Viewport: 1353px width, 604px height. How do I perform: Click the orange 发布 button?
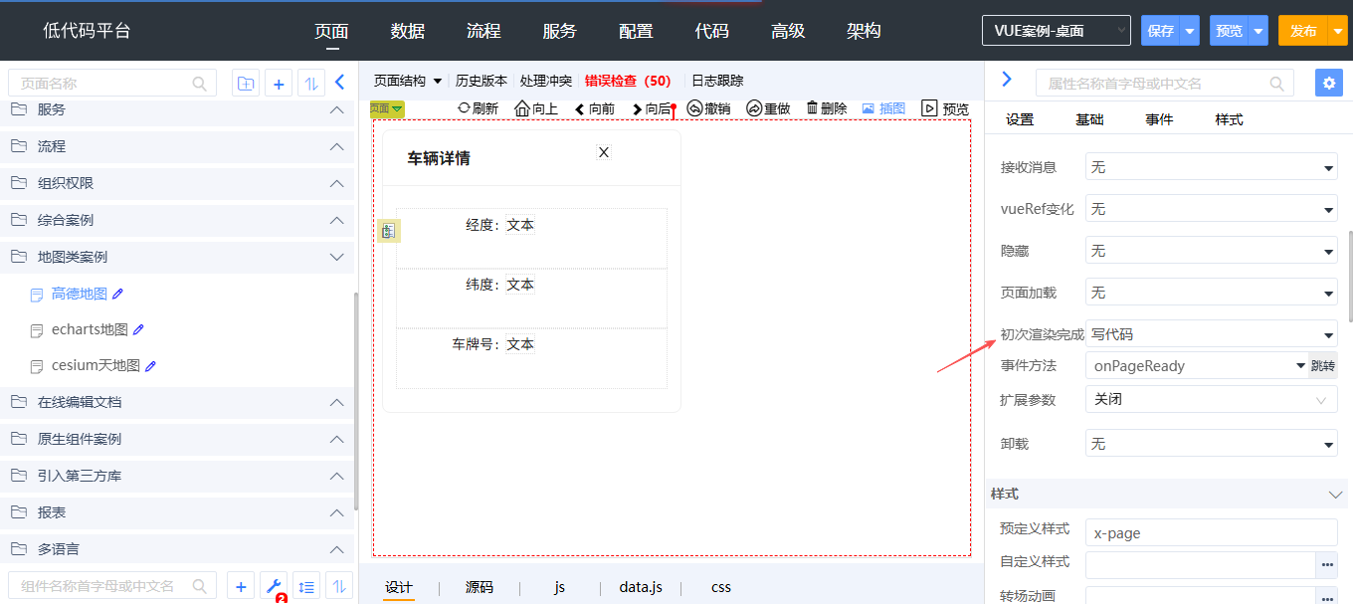pyautogui.click(x=1303, y=31)
